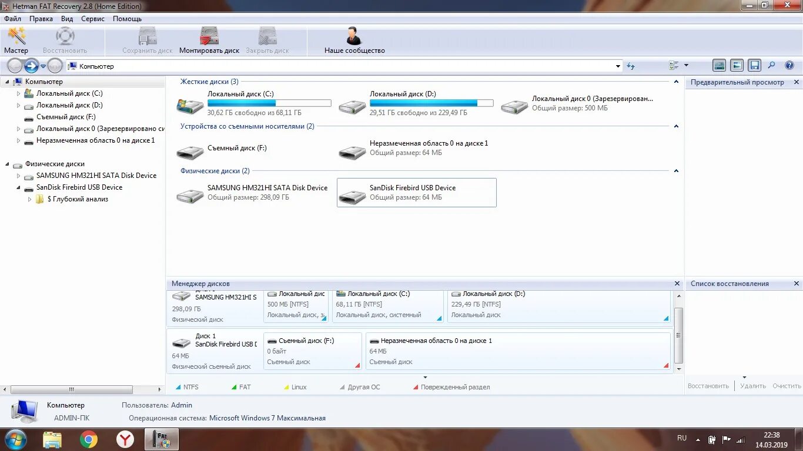This screenshot has height=451, width=803.
Task: Launch the Мастер recovery wizard
Action: point(16,41)
